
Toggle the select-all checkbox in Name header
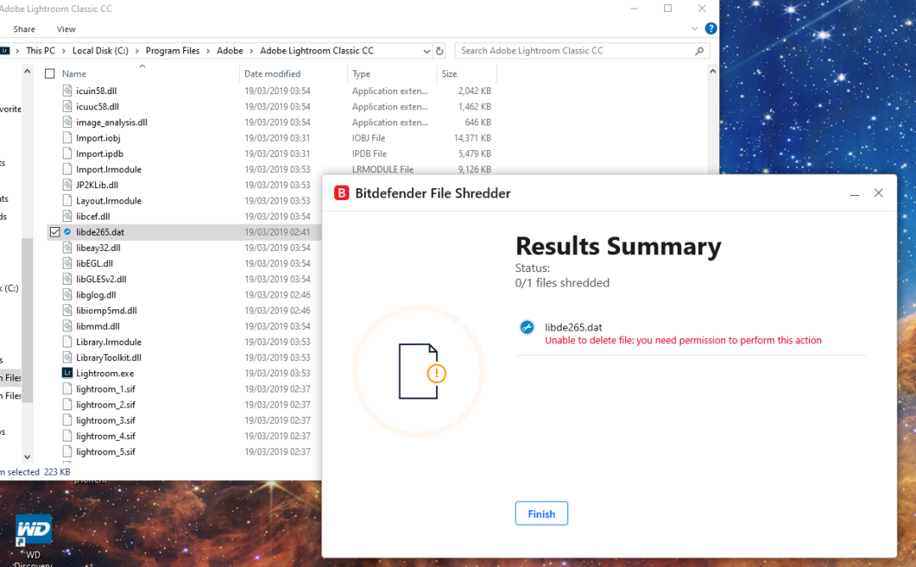point(50,74)
